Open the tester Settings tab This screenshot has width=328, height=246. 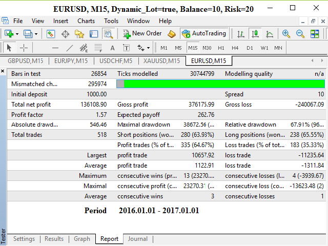click(x=24, y=239)
